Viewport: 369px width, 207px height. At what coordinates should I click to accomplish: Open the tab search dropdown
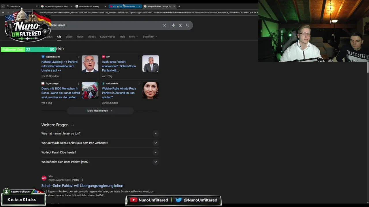point(3,6)
